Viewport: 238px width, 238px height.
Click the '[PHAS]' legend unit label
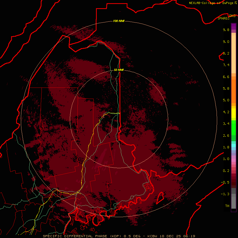click(x=223, y=18)
